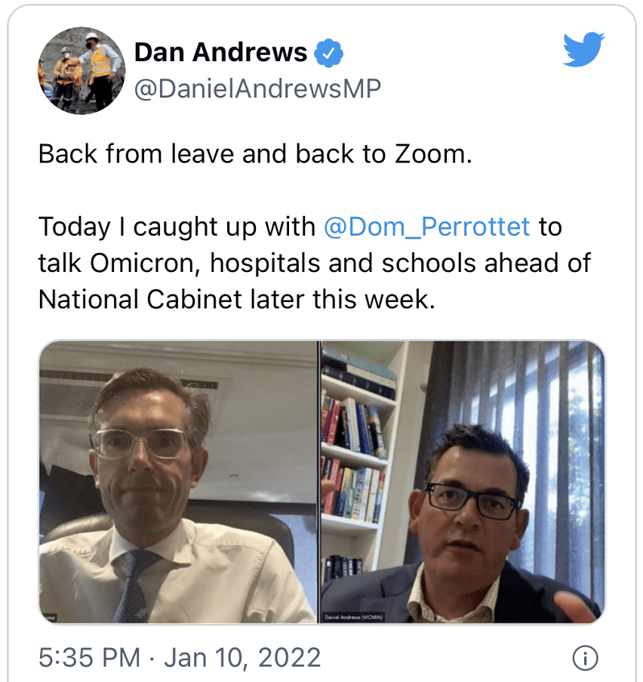The width and height of the screenshot is (643, 682).
Task: Open the Zoom call image
Action: click(321, 482)
